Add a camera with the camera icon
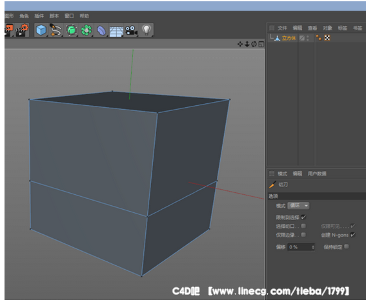 tap(131, 30)
